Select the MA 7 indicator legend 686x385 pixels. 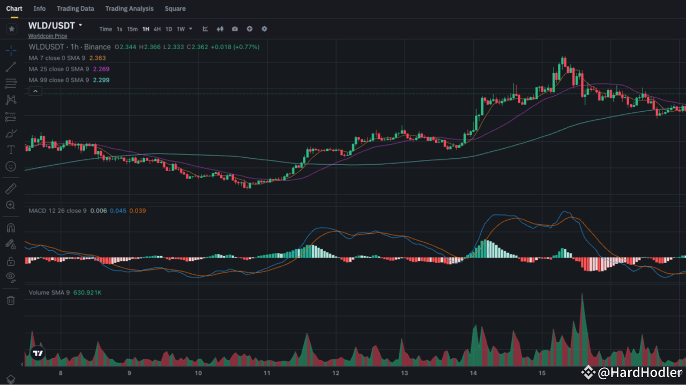(57, 58)
